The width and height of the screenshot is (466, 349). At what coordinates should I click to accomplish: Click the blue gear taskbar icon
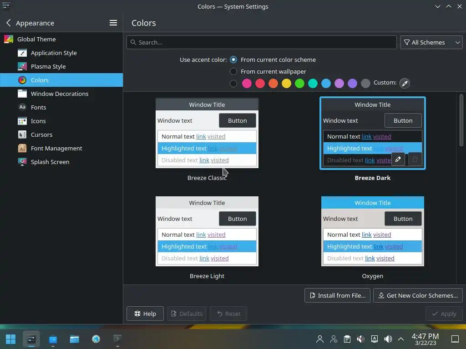[96, 339]
